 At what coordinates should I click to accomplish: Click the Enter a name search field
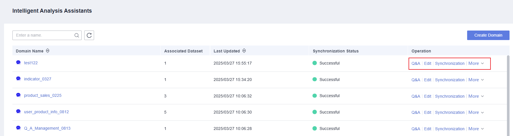(44, 35)
